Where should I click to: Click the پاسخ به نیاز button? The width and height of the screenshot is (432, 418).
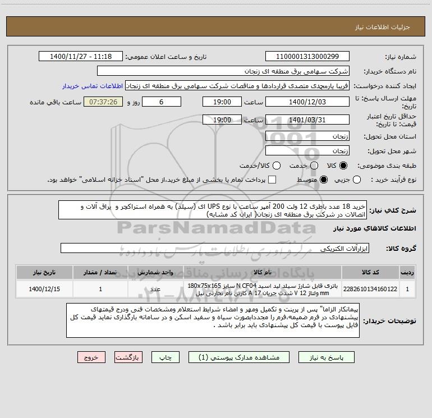[x=327, y=357]
